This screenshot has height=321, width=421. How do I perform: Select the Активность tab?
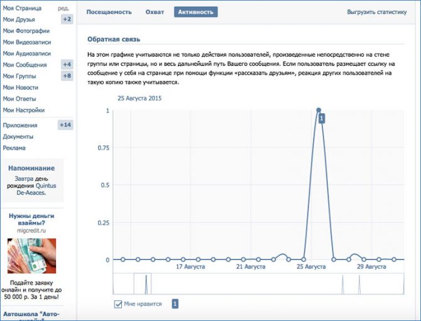195,12
